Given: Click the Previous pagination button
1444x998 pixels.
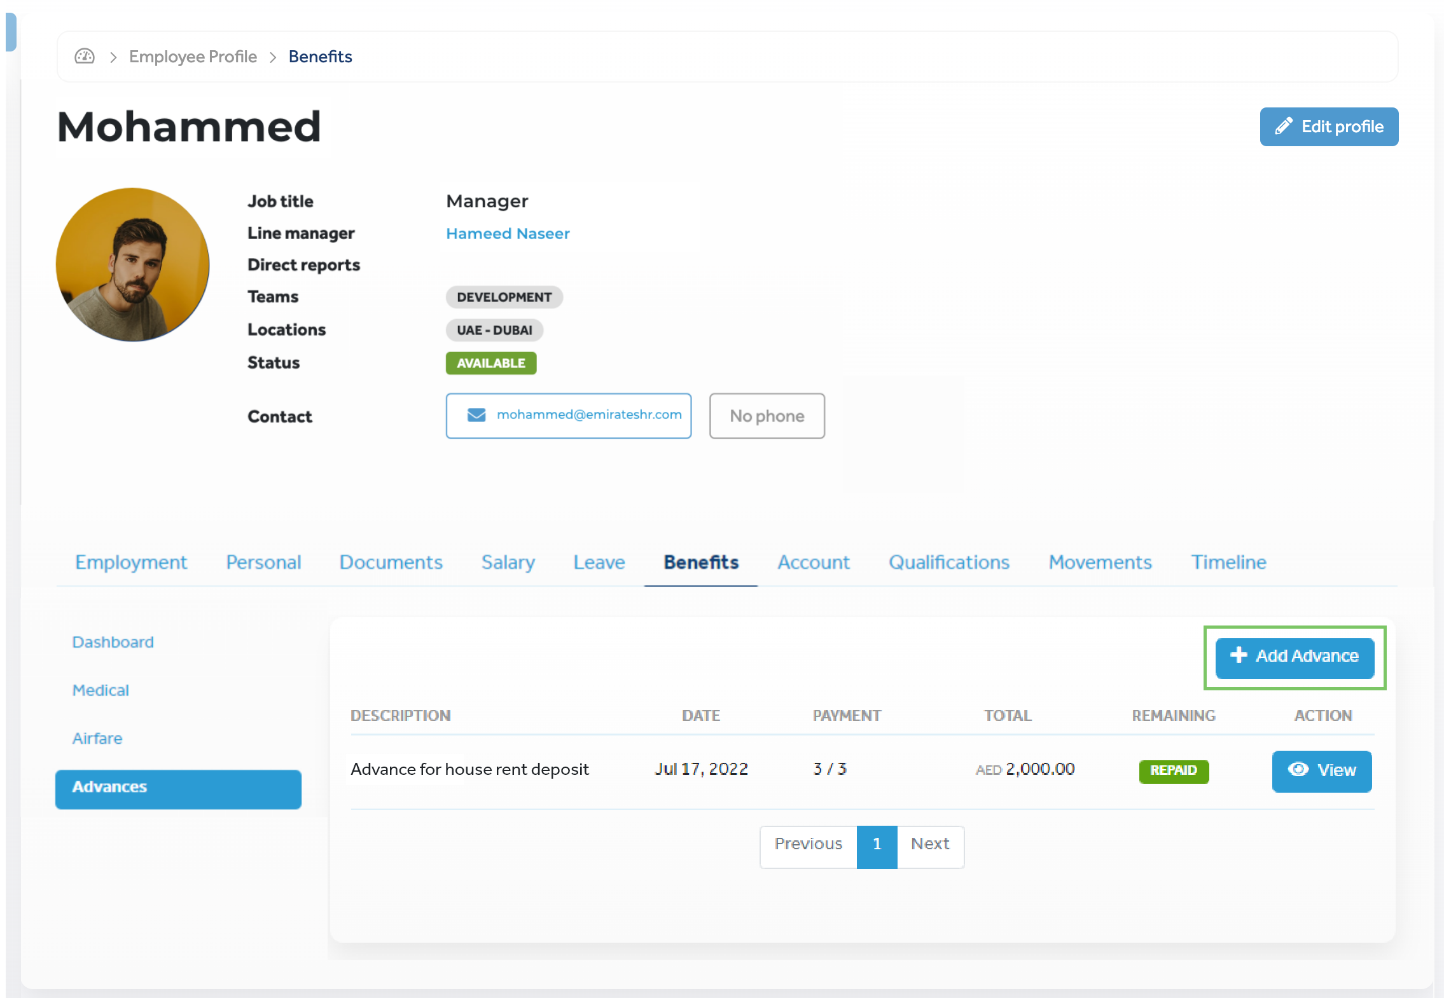Looking at the screenshot, I should coord(808,844).
